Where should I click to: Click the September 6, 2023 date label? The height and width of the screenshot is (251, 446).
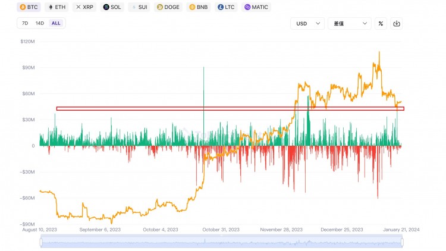pos(100,230)
